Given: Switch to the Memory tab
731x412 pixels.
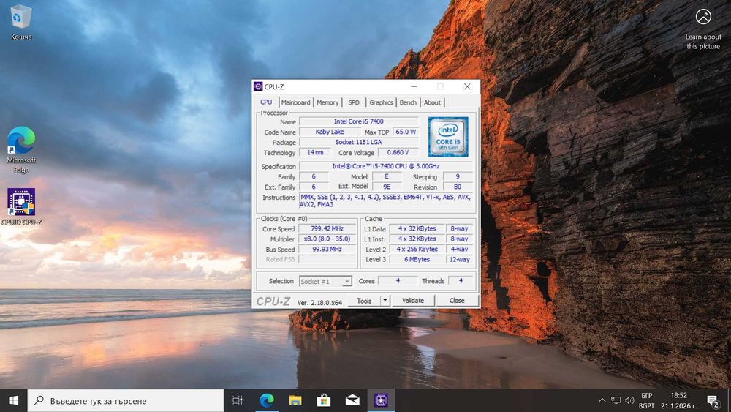Looking at the screenshot, I should click(x=327, y=102).
